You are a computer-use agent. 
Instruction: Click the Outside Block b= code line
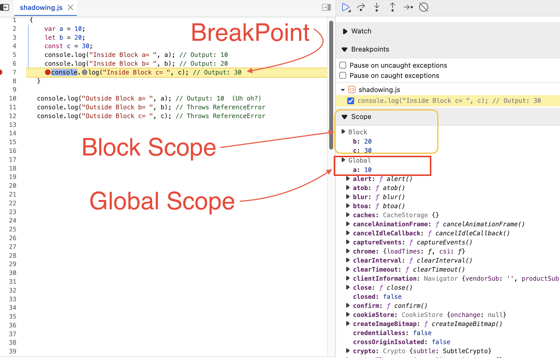tap(151, 107)
